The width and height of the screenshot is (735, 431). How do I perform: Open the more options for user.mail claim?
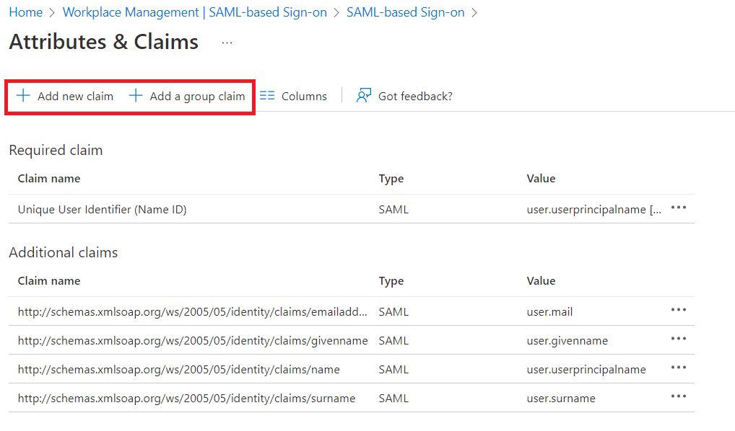coord(678,310)
